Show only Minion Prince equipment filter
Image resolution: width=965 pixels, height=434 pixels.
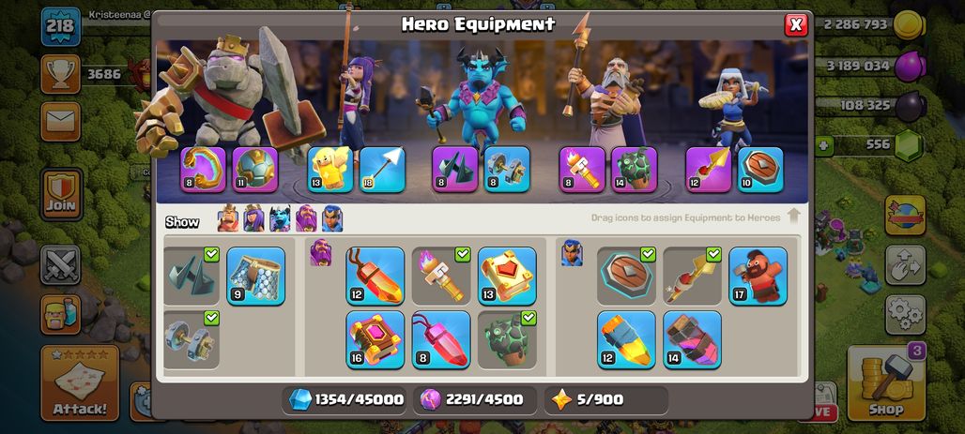pos(280,218)
